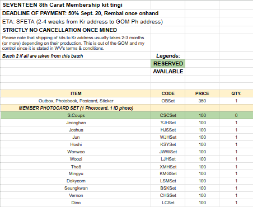Click the price cell '350'
Screen dimensions: 253x207
[x=202, y=101]
